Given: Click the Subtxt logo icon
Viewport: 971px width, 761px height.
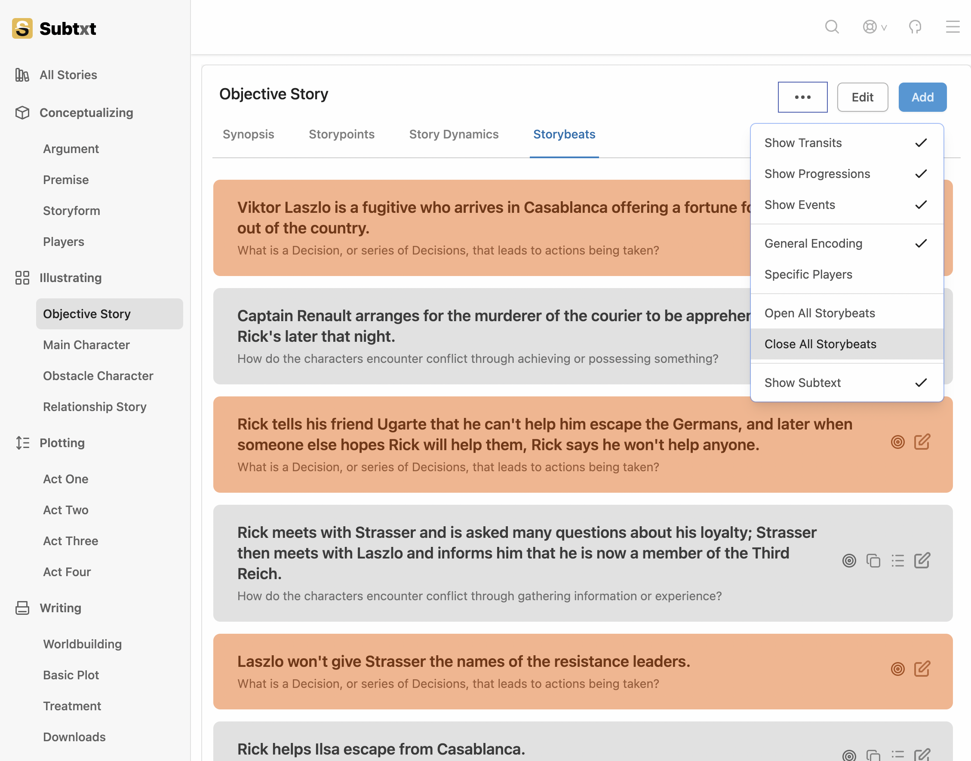Looking at the screenshot, I should (22, 28).
